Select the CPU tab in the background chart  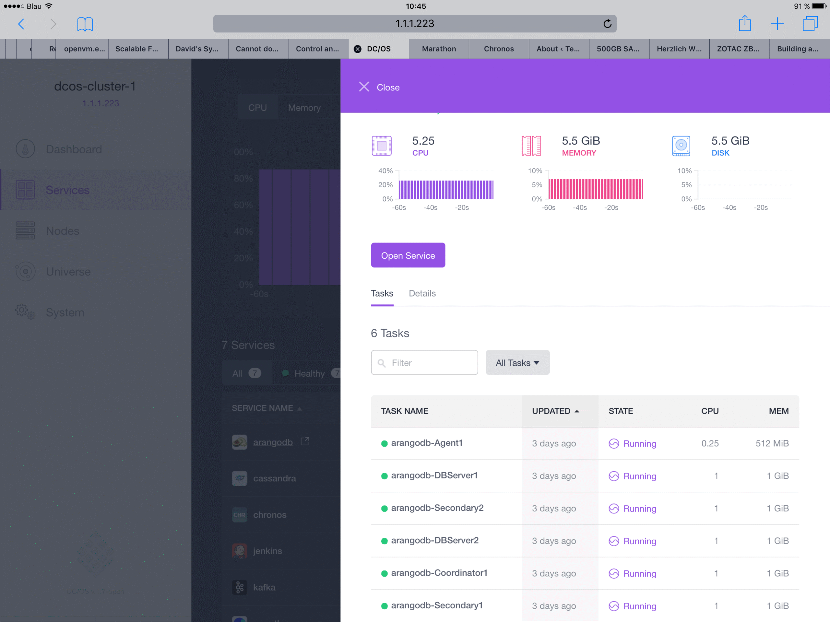(x=257, y=108)
